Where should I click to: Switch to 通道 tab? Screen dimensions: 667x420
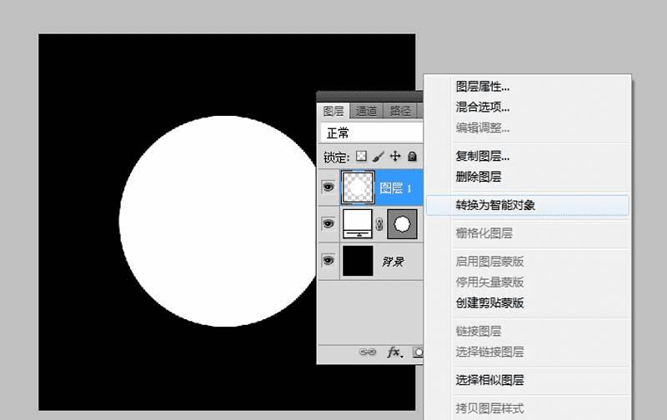click(x=366, y=111)
